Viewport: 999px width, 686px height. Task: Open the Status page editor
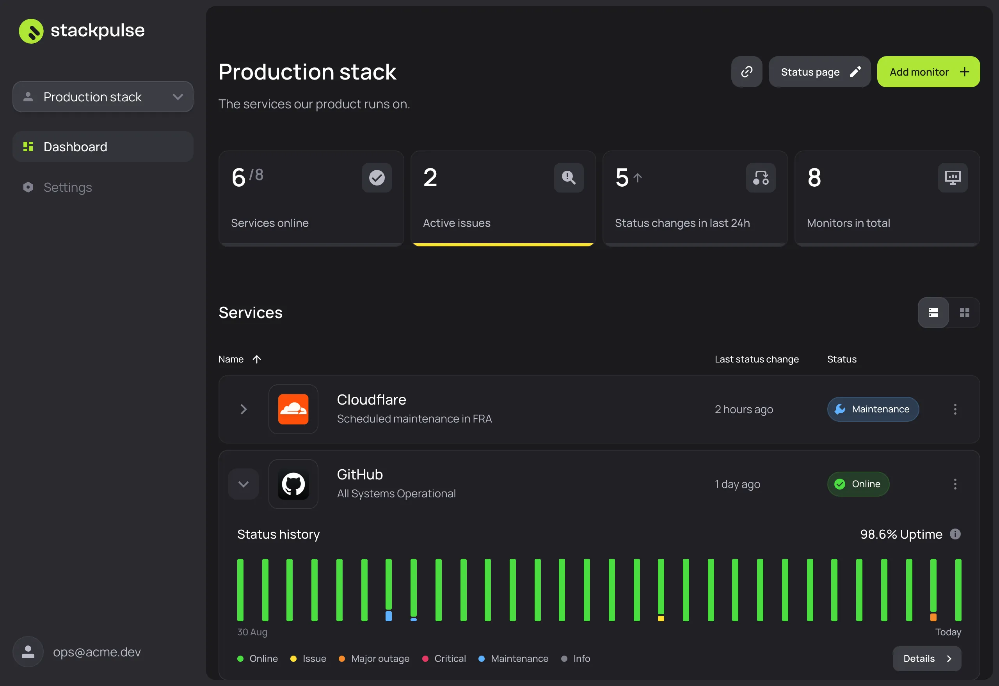pos(819,72)
